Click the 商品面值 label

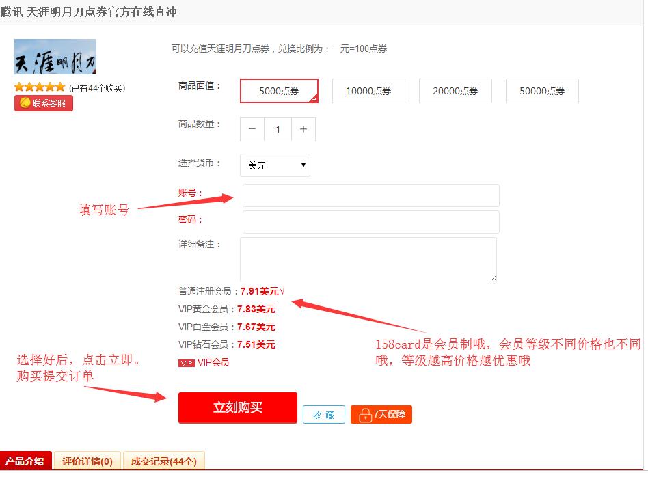coord(199,86)
